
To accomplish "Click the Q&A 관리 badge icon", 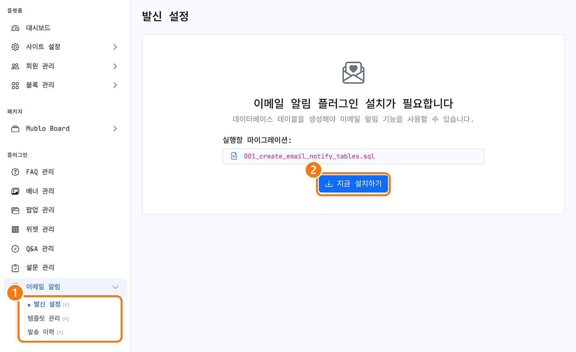I will [15, 249].
